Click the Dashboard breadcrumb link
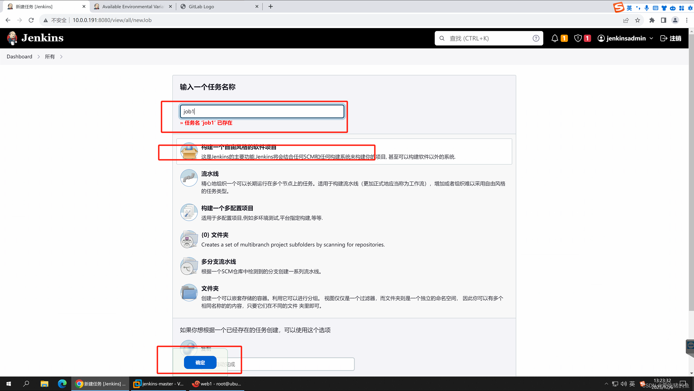The height and width of the screenshot is (391, 694). pos(19,56)
